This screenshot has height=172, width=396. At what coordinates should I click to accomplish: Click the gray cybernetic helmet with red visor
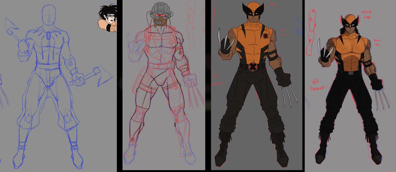click(x=160, y=15)
